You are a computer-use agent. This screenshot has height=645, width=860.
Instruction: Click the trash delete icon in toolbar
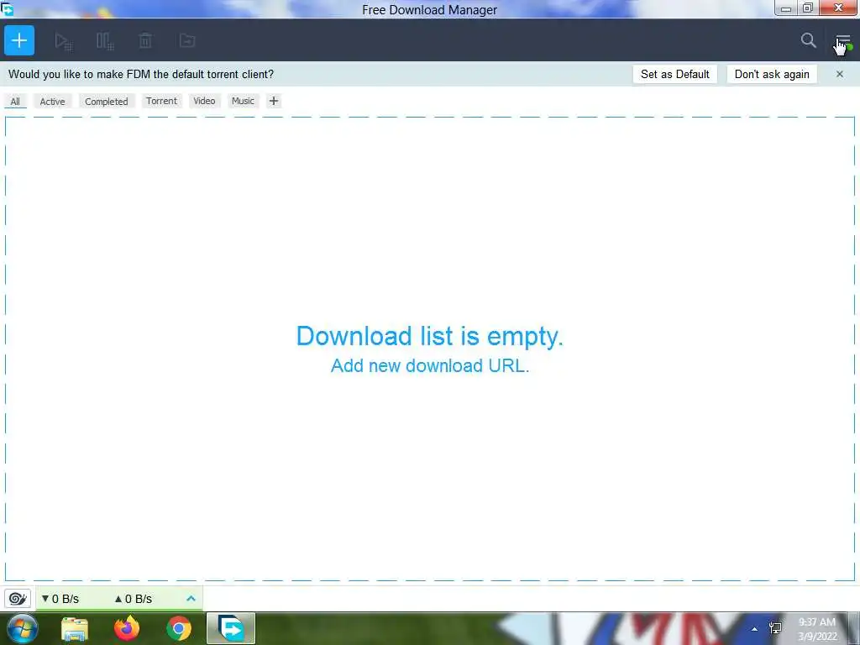coord(145,40)
